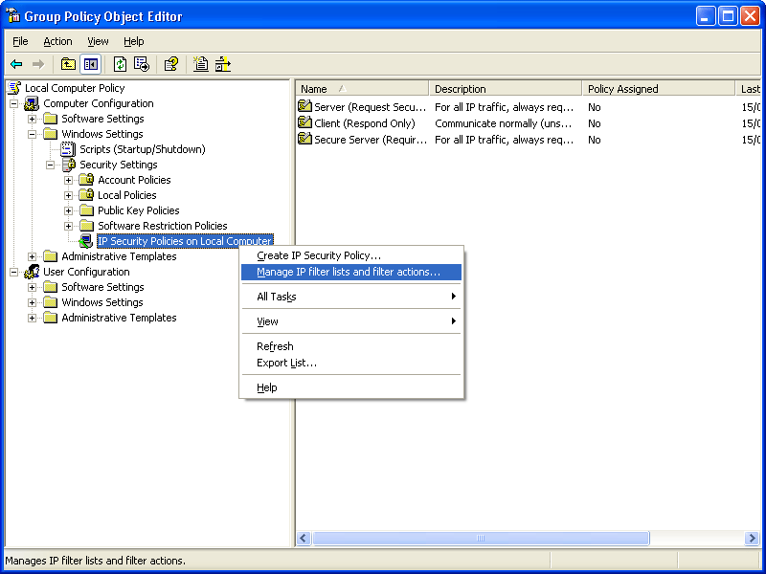Viewport: 766px width, 574px height.
Task: Open the Help menu in menu bar
Action: [x=133, y=41]
